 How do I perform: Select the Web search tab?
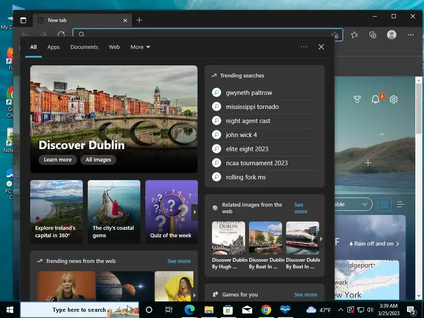[x=114, y=47]
